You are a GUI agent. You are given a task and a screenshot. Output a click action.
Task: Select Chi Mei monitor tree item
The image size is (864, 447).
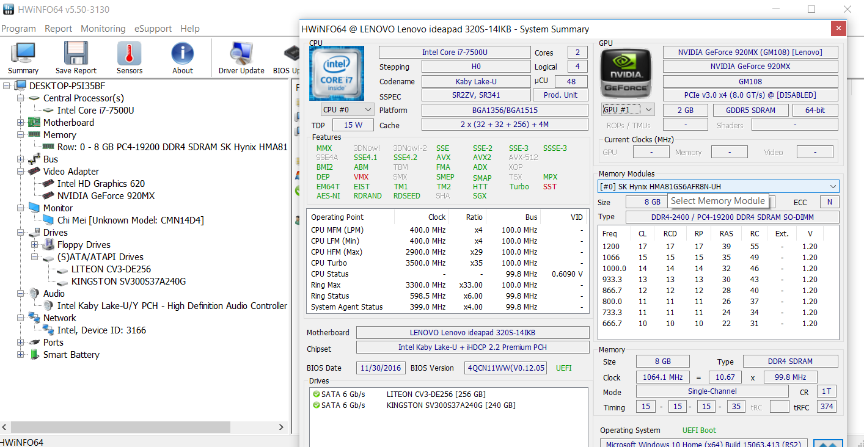pos(130,220)
